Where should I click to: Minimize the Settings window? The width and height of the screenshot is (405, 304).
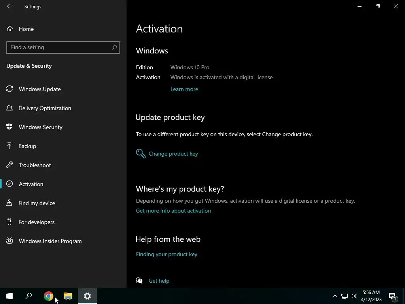359,6
